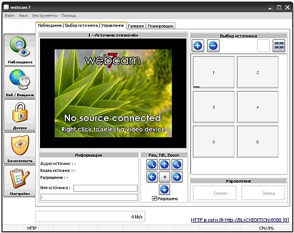Screen dimensions: 294x233
Task: Click the zoom in magnifier button
Action: coord(177,164)
